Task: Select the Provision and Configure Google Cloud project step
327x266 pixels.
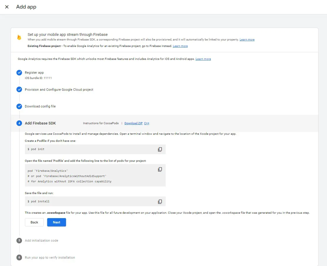Action: point(59,90)
